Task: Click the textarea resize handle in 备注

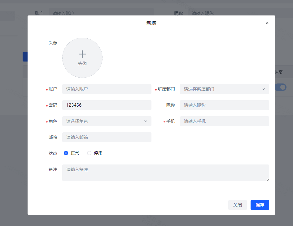Action: (267, 179)
